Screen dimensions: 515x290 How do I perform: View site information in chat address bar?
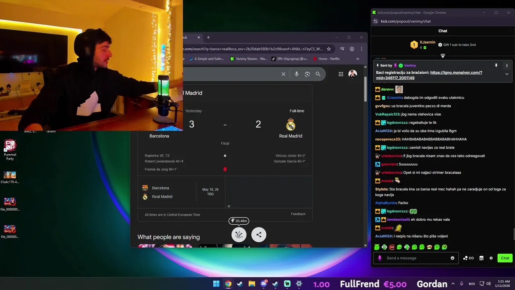click(x=375, y=21)
